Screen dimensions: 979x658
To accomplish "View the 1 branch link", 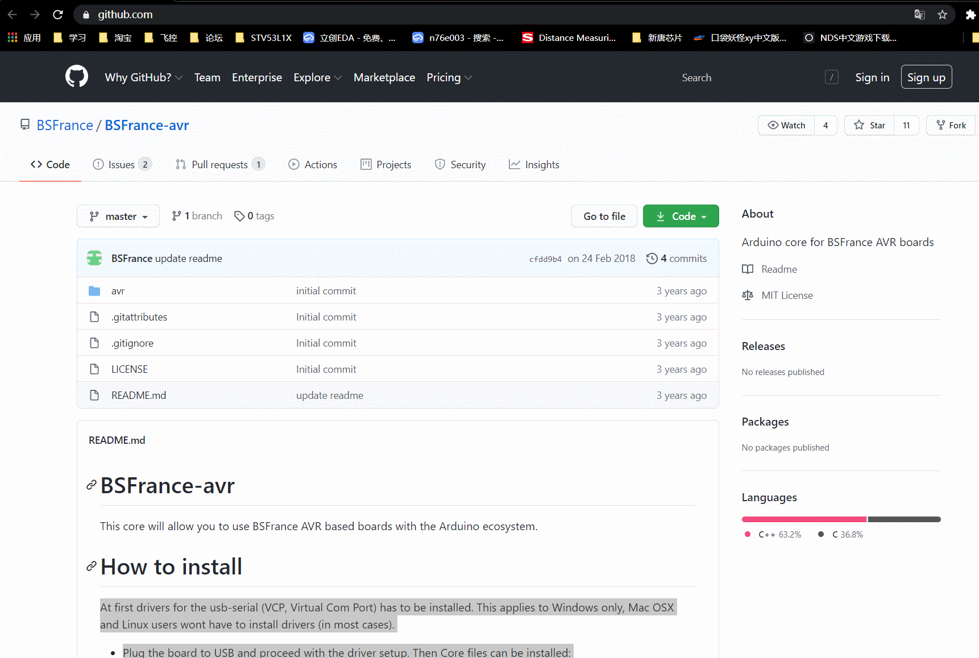I will [197, 216].
